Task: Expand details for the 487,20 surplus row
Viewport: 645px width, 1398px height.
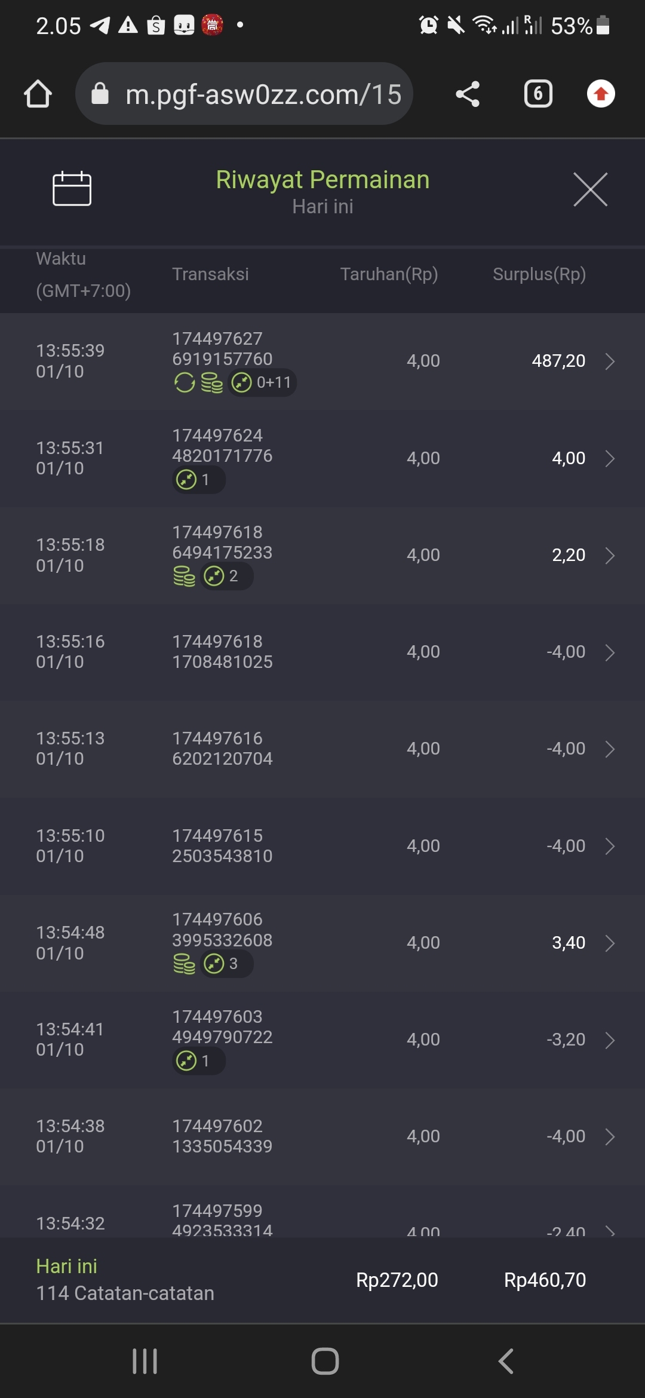Action: tap(610, 361)
